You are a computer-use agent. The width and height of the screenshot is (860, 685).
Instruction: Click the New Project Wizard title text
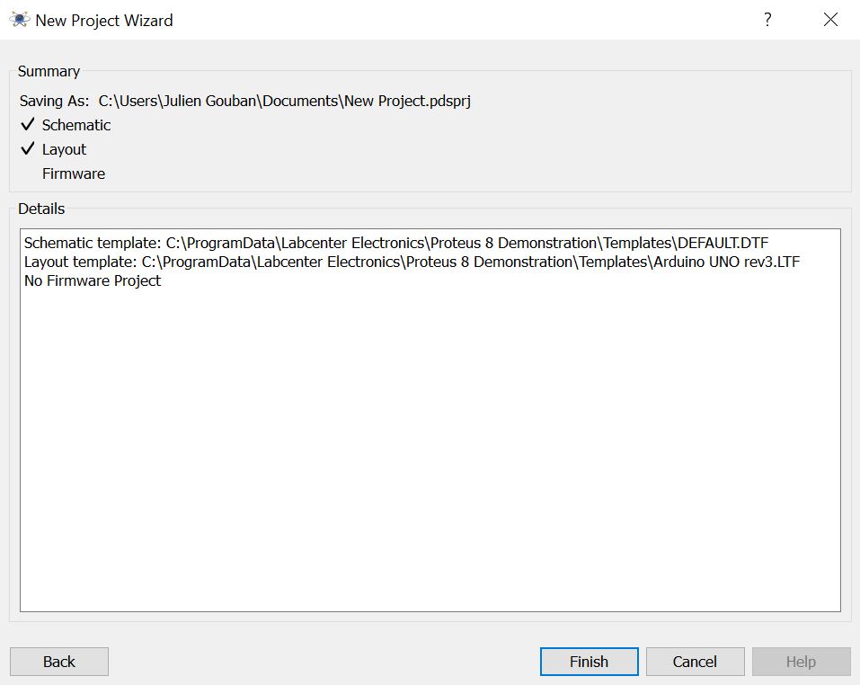point(104,20)
